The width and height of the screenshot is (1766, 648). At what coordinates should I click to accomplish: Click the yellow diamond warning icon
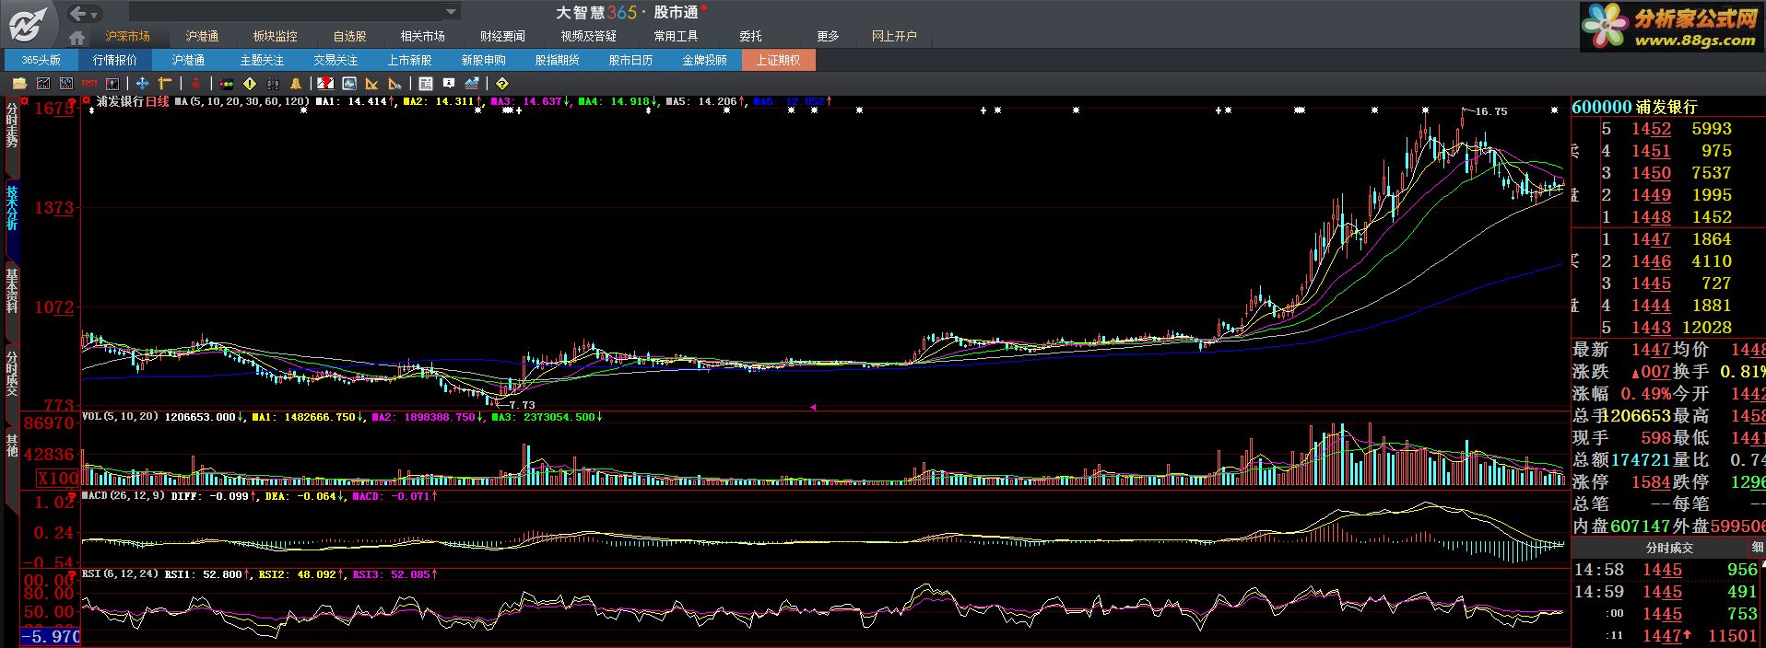pos(250,83)
